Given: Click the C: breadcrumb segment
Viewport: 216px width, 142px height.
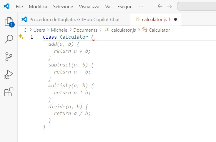Looking at the screenshot, I should tap(26, 30).
